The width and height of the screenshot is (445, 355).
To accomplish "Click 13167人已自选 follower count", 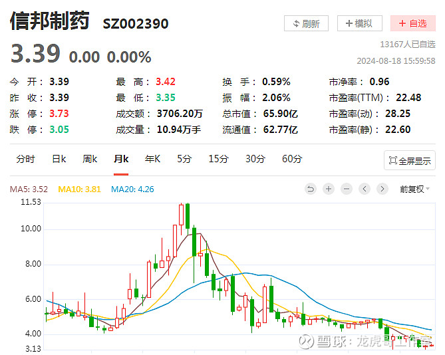I will [408, 45].
